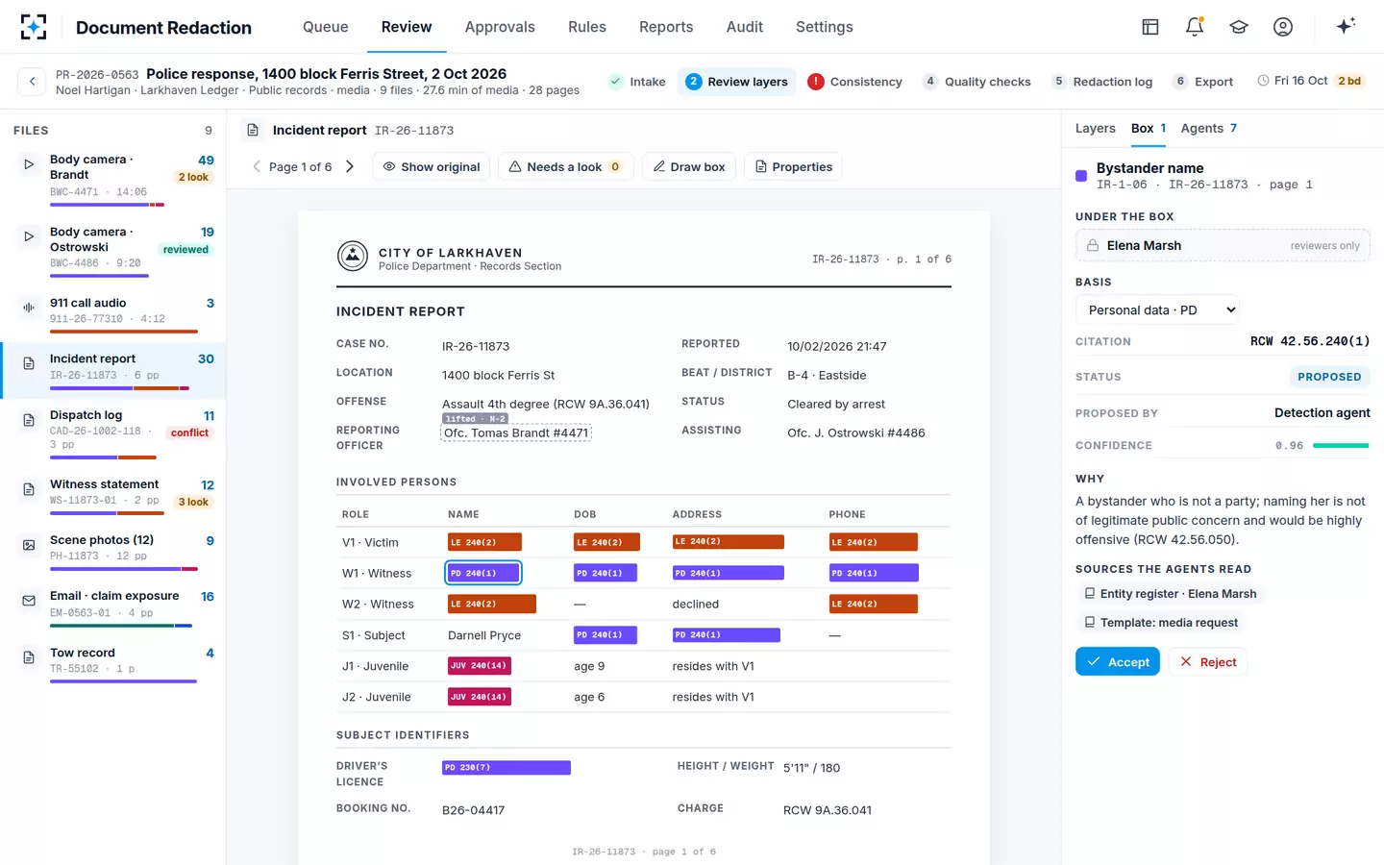Image resolution: width=1384 pixels, height=865 pixels.
Task: Open the Audit tab
Action: click(x=745, y=27)
